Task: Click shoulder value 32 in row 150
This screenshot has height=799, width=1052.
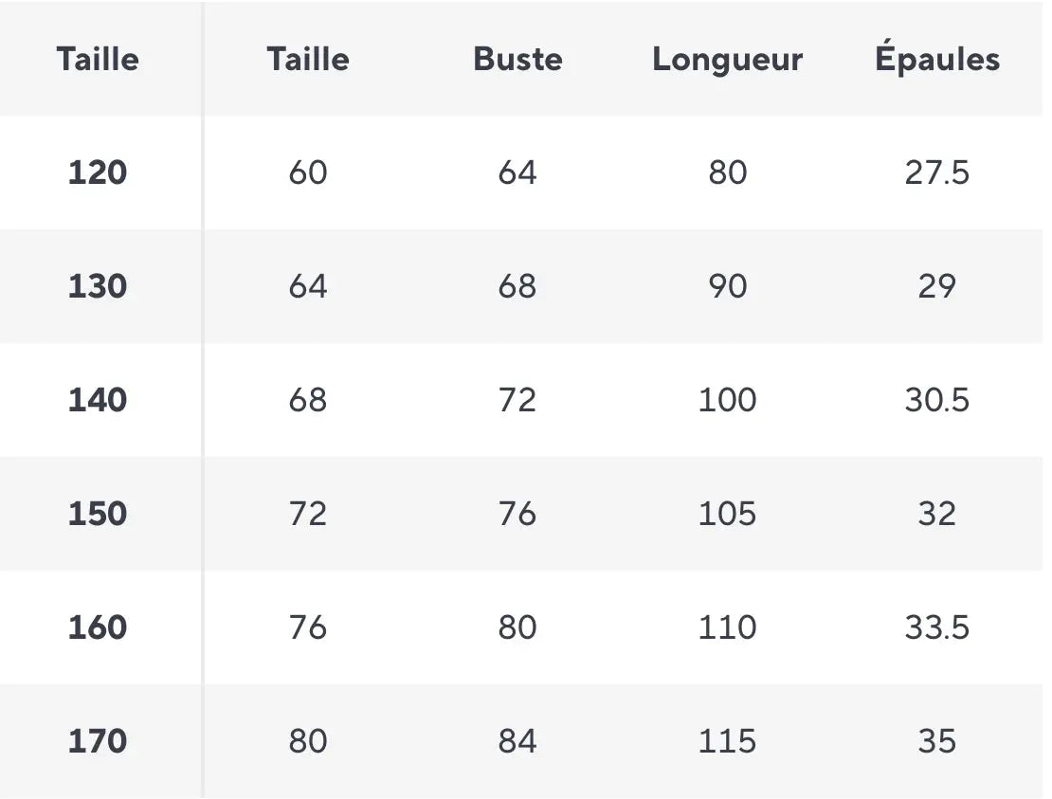Action: click(936, 514)
